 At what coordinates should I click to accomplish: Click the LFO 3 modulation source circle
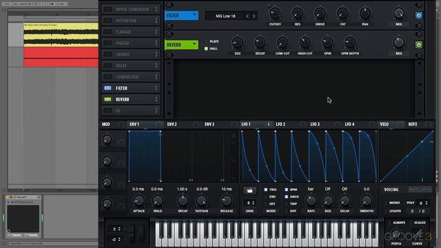click(x=338, y=124)
